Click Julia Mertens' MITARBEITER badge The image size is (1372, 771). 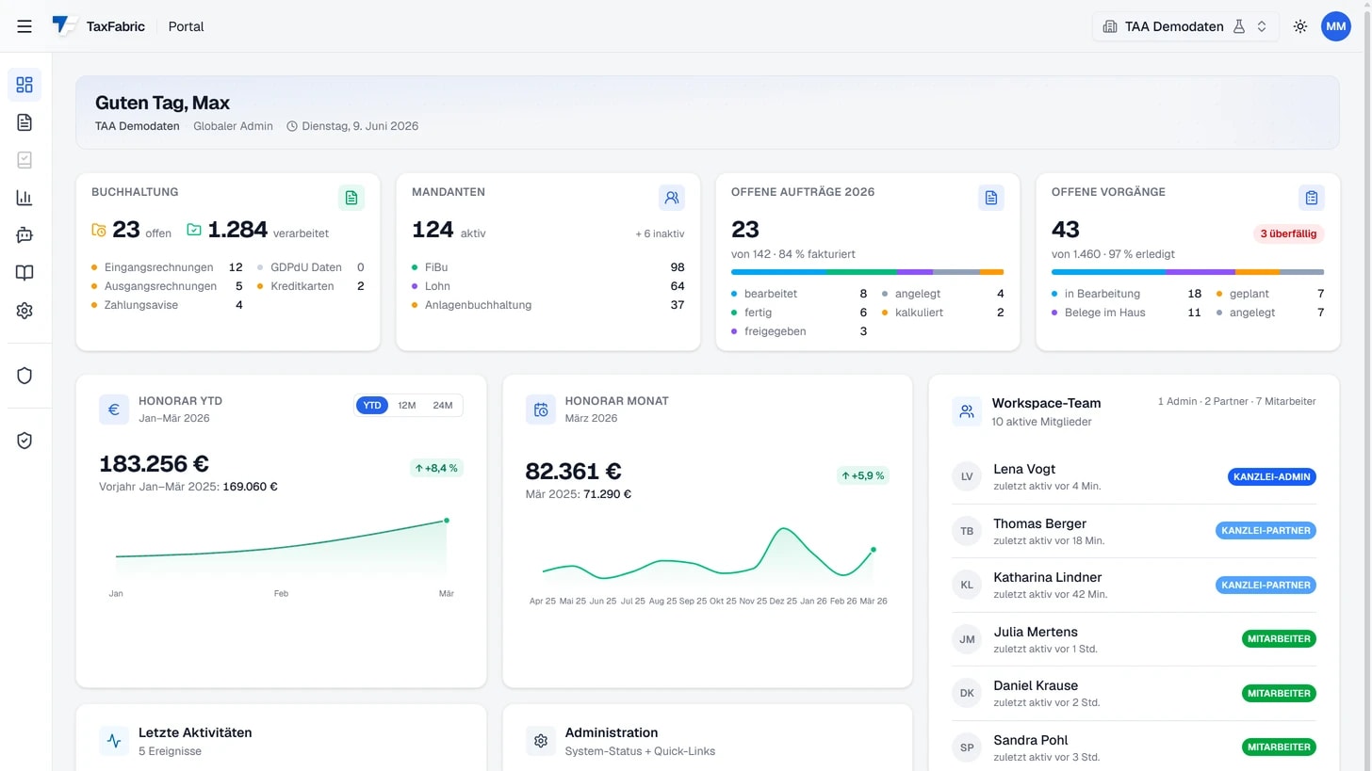coord(1279,638)
